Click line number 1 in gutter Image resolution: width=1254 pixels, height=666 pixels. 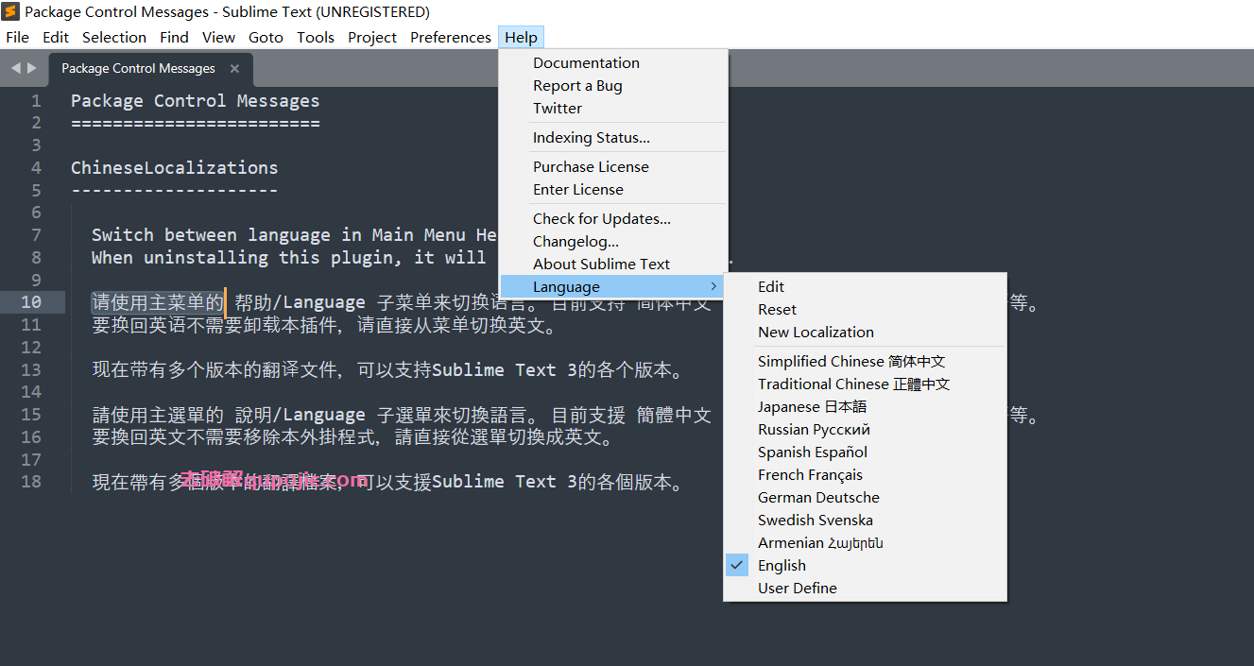[x=36, y=100]
